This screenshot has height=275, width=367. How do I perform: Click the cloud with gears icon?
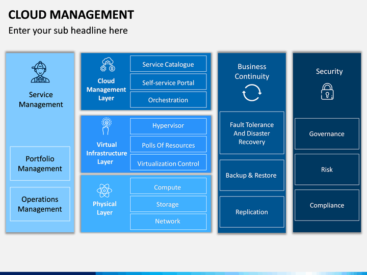coord(108,64)
